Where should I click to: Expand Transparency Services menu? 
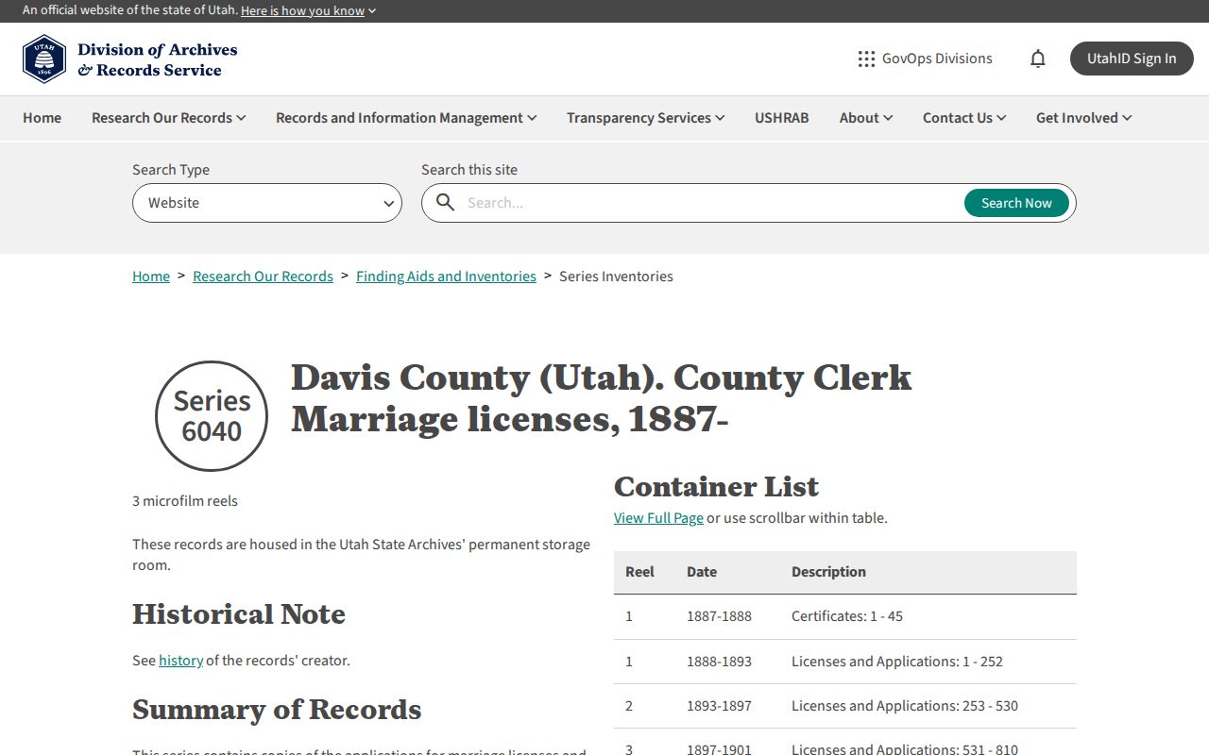click(x=645, y=118)
